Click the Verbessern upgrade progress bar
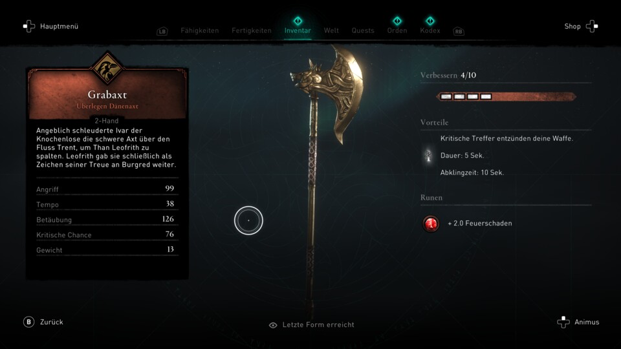The width and height of the screenshot is (621, 349). click(x=506, y=96)
